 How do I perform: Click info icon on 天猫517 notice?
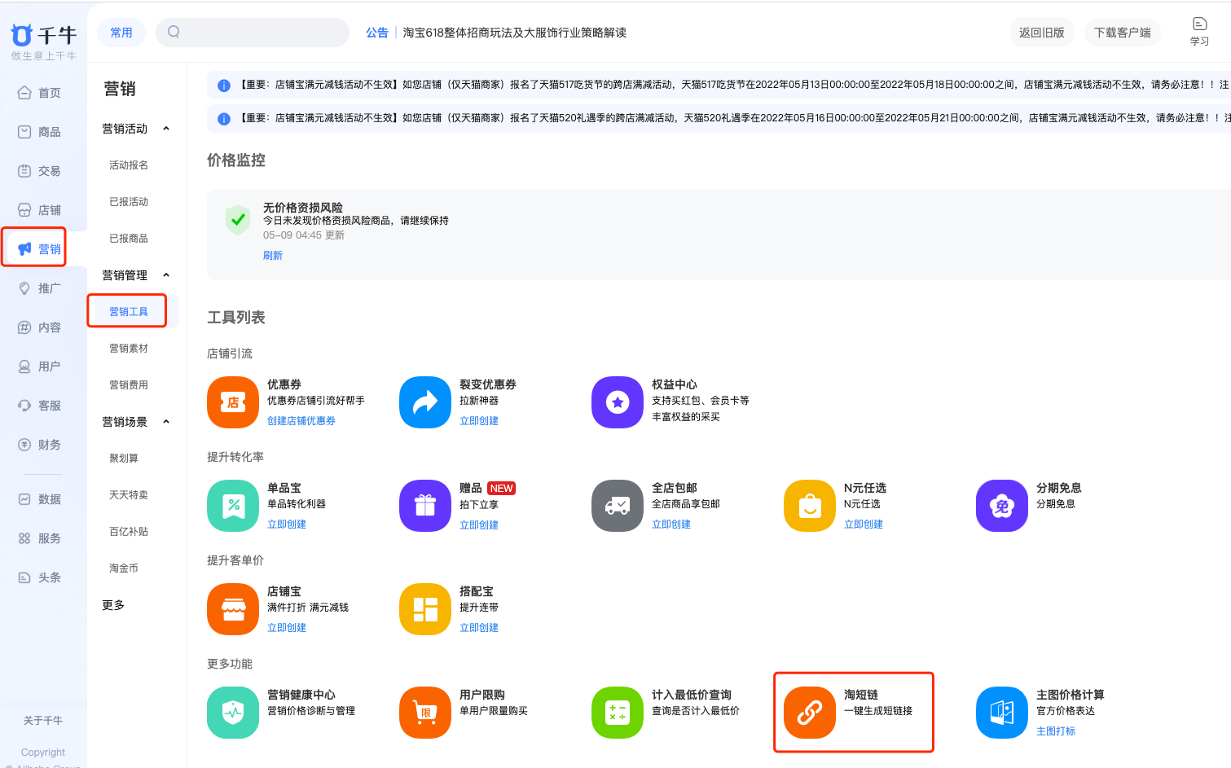224,86
